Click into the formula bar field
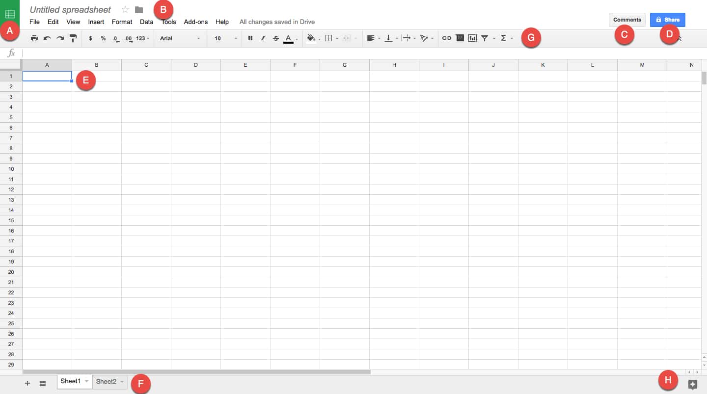Screen dimensions: 707x394 click(344, 53)
